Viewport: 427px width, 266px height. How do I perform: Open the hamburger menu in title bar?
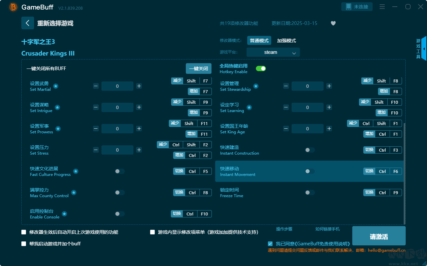[382, 7]
